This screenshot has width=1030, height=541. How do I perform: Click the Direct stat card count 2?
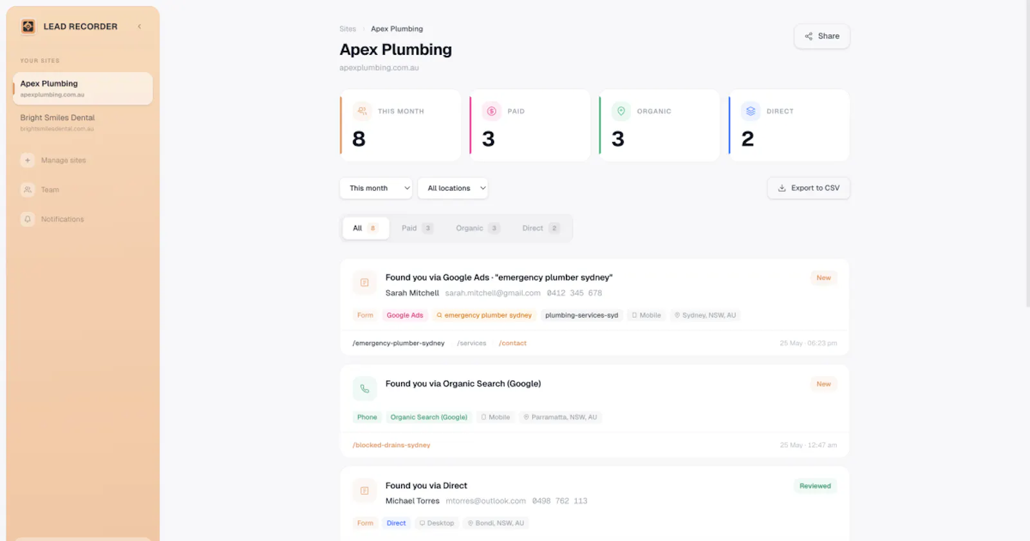pos(747,138)
